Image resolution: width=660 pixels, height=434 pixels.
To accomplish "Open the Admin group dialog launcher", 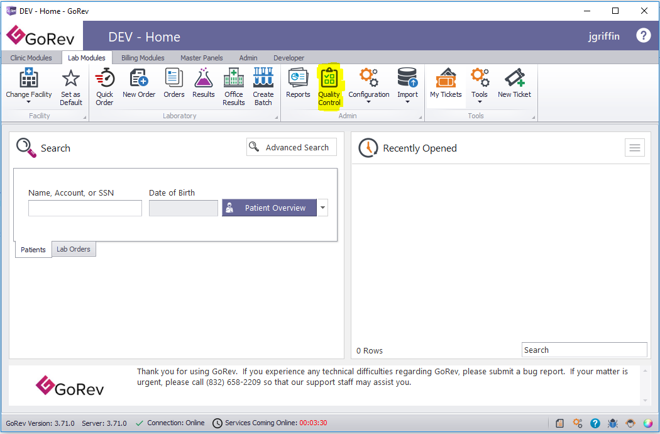I will (421, 117).
